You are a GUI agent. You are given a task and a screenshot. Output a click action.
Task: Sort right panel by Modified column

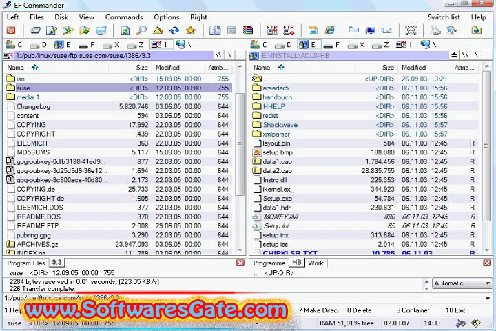pos(424,68)
